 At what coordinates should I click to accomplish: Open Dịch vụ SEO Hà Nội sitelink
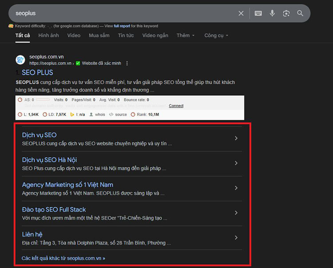(x=49, y=160)
